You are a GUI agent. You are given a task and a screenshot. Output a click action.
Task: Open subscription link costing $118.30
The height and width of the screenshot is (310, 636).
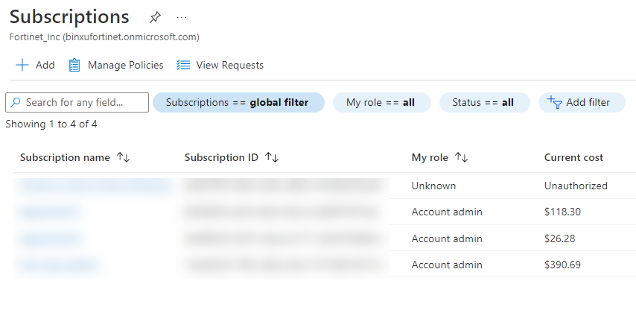click(x=49, y=212)
